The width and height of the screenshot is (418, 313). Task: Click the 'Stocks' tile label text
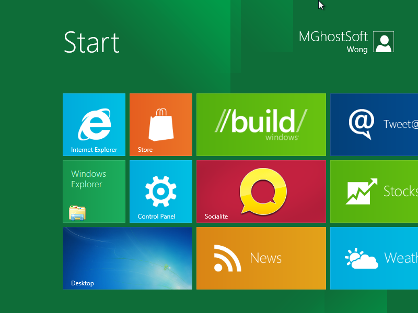[x=400, y=191]
